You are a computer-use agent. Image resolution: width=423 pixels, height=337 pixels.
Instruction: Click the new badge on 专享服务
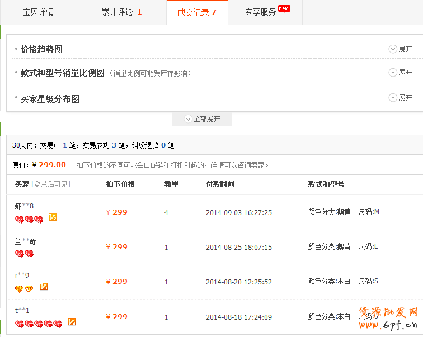[284, 8]
